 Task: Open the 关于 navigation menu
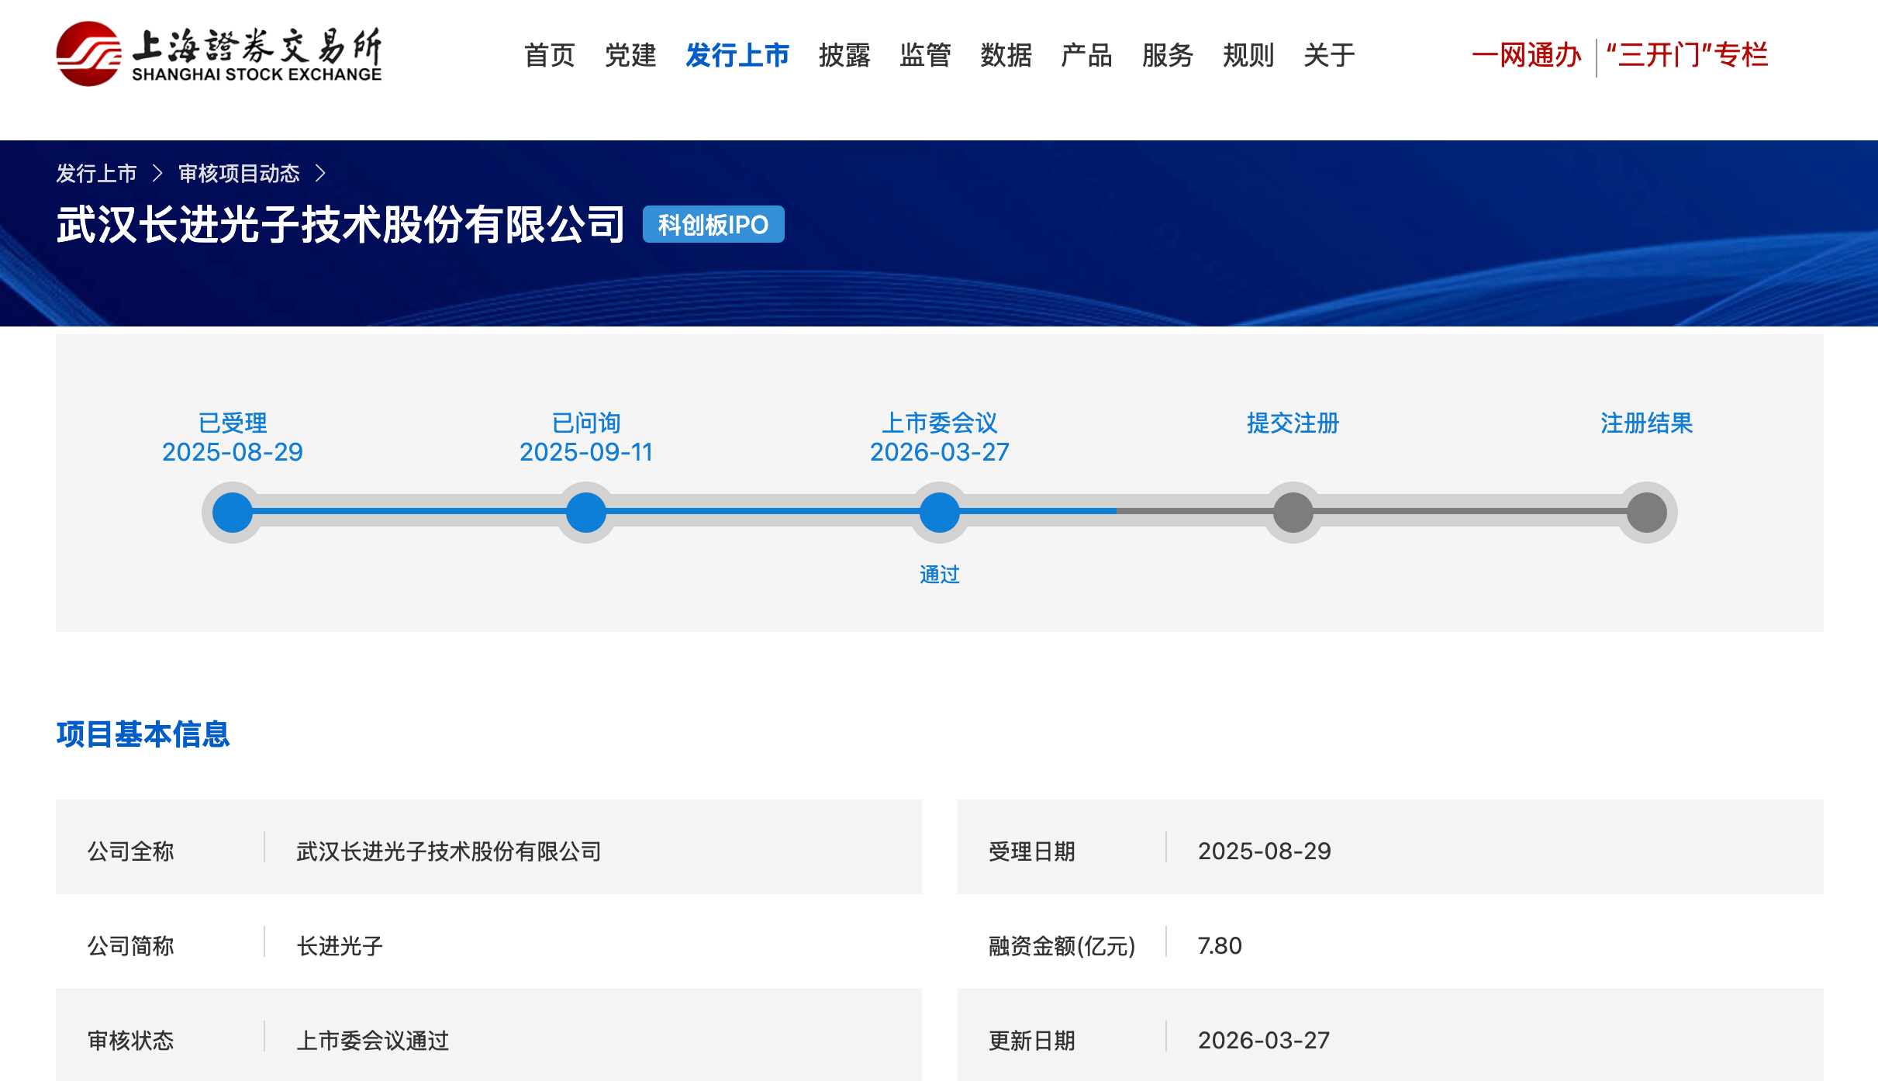pos(1328,55)
